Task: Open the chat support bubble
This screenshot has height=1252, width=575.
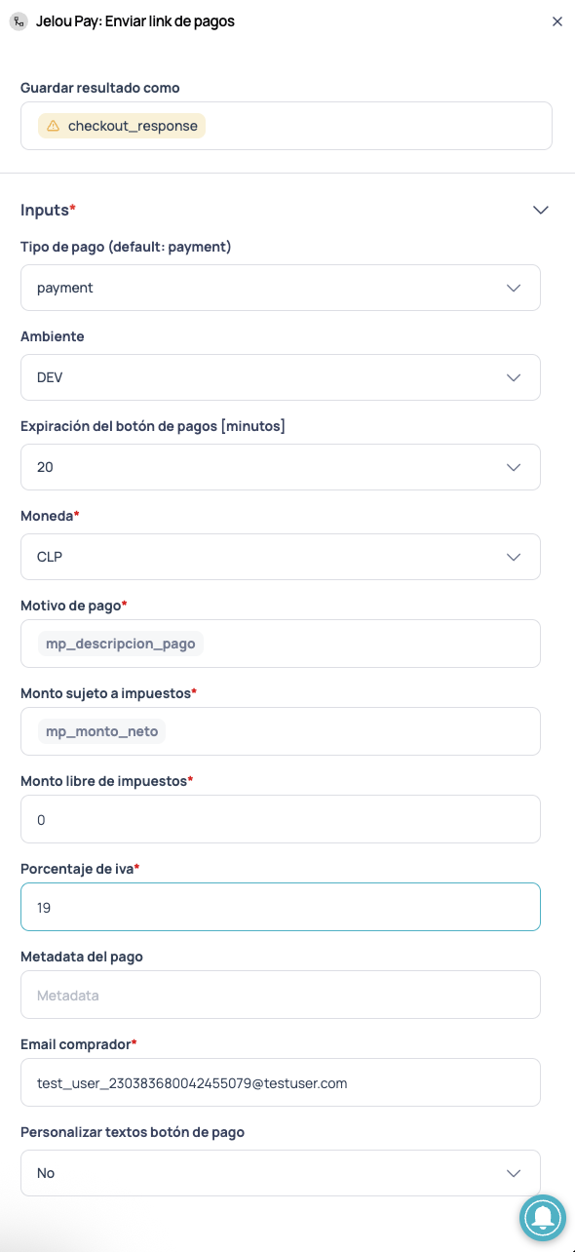Action: coord(543,1218)
